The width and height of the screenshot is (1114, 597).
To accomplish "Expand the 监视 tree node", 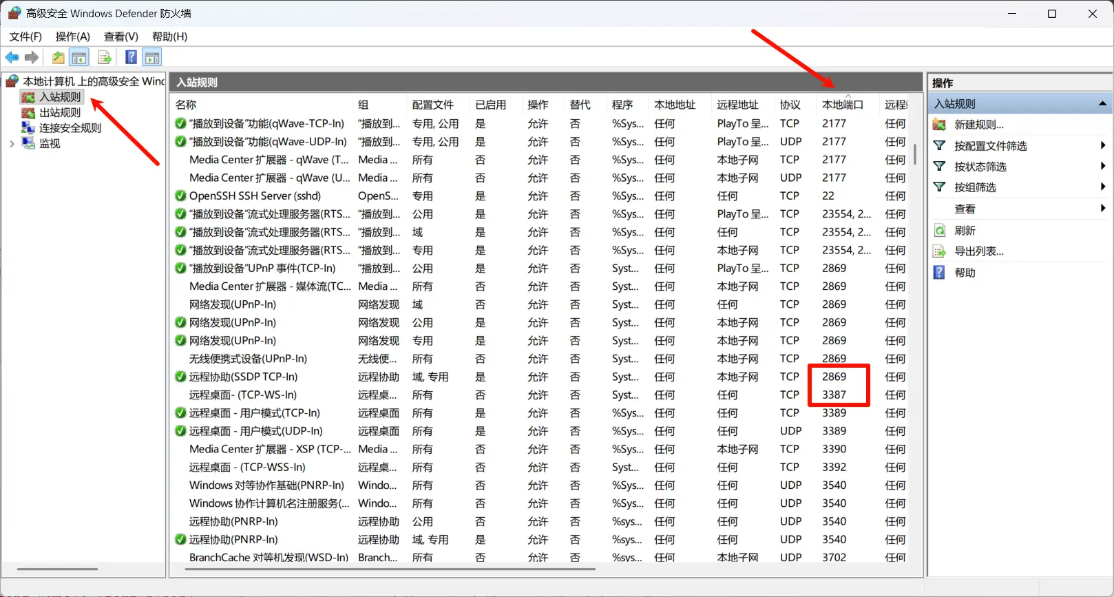I will pyautogui.click(x=12, y=144).
